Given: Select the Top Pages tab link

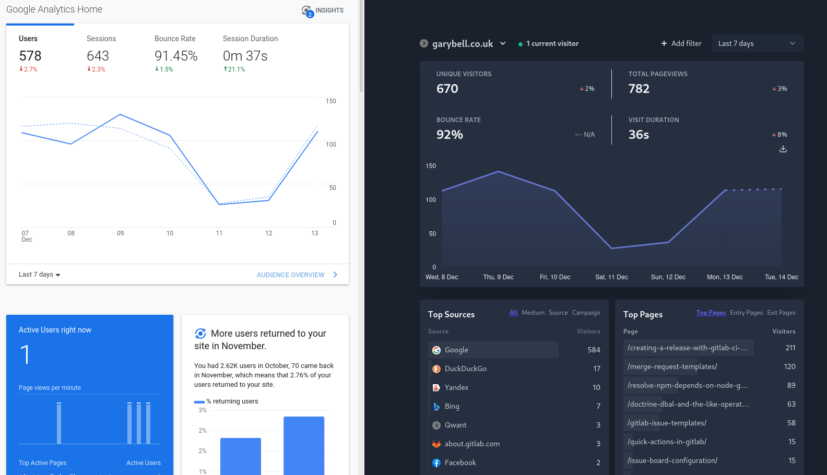Looking at the screenshot, I should tap(711, 313).
